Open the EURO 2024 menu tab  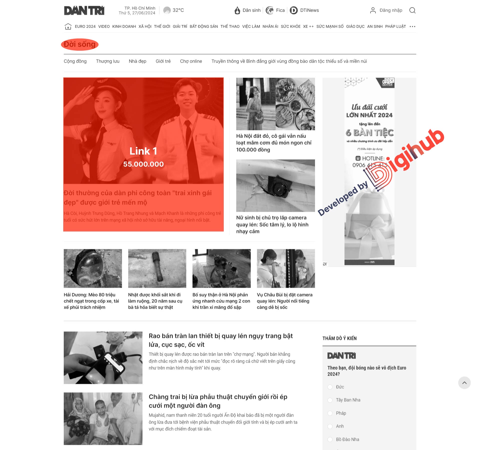pyautogui.click(x=85, y=27)
